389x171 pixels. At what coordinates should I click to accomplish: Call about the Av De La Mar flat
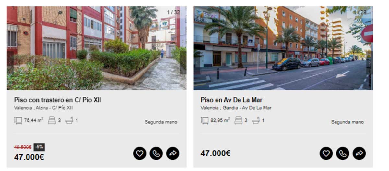[343, 153]
